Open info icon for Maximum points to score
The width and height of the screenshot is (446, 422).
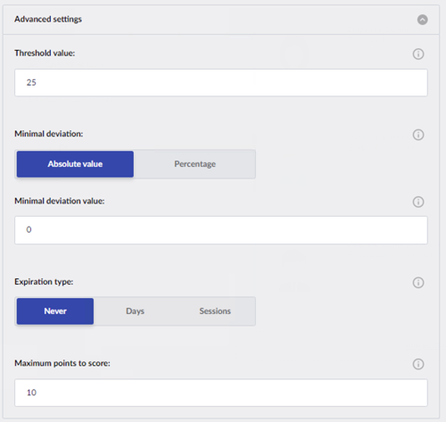[418, 364]
